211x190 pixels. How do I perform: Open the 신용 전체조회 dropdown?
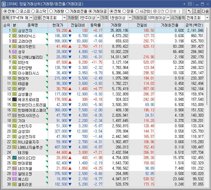pyautogui.click(x=65, y=18)
